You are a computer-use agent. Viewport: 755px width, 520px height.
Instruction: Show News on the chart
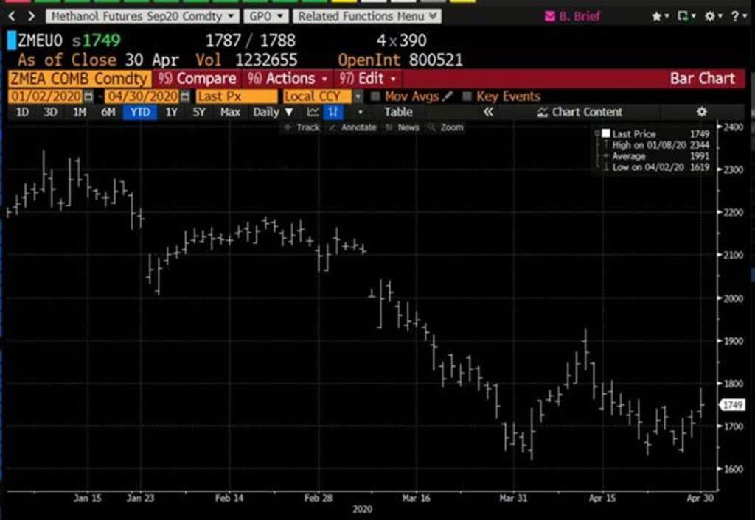tap(403, 127)
